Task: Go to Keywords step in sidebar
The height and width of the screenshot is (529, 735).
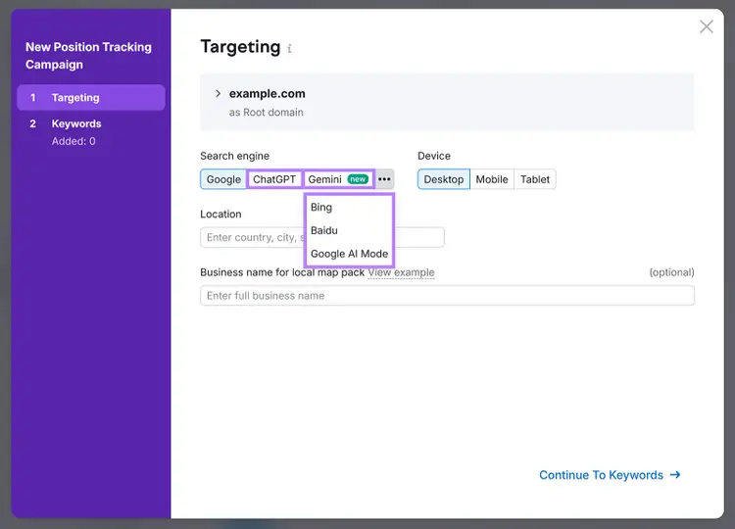Action: point(76,123)
